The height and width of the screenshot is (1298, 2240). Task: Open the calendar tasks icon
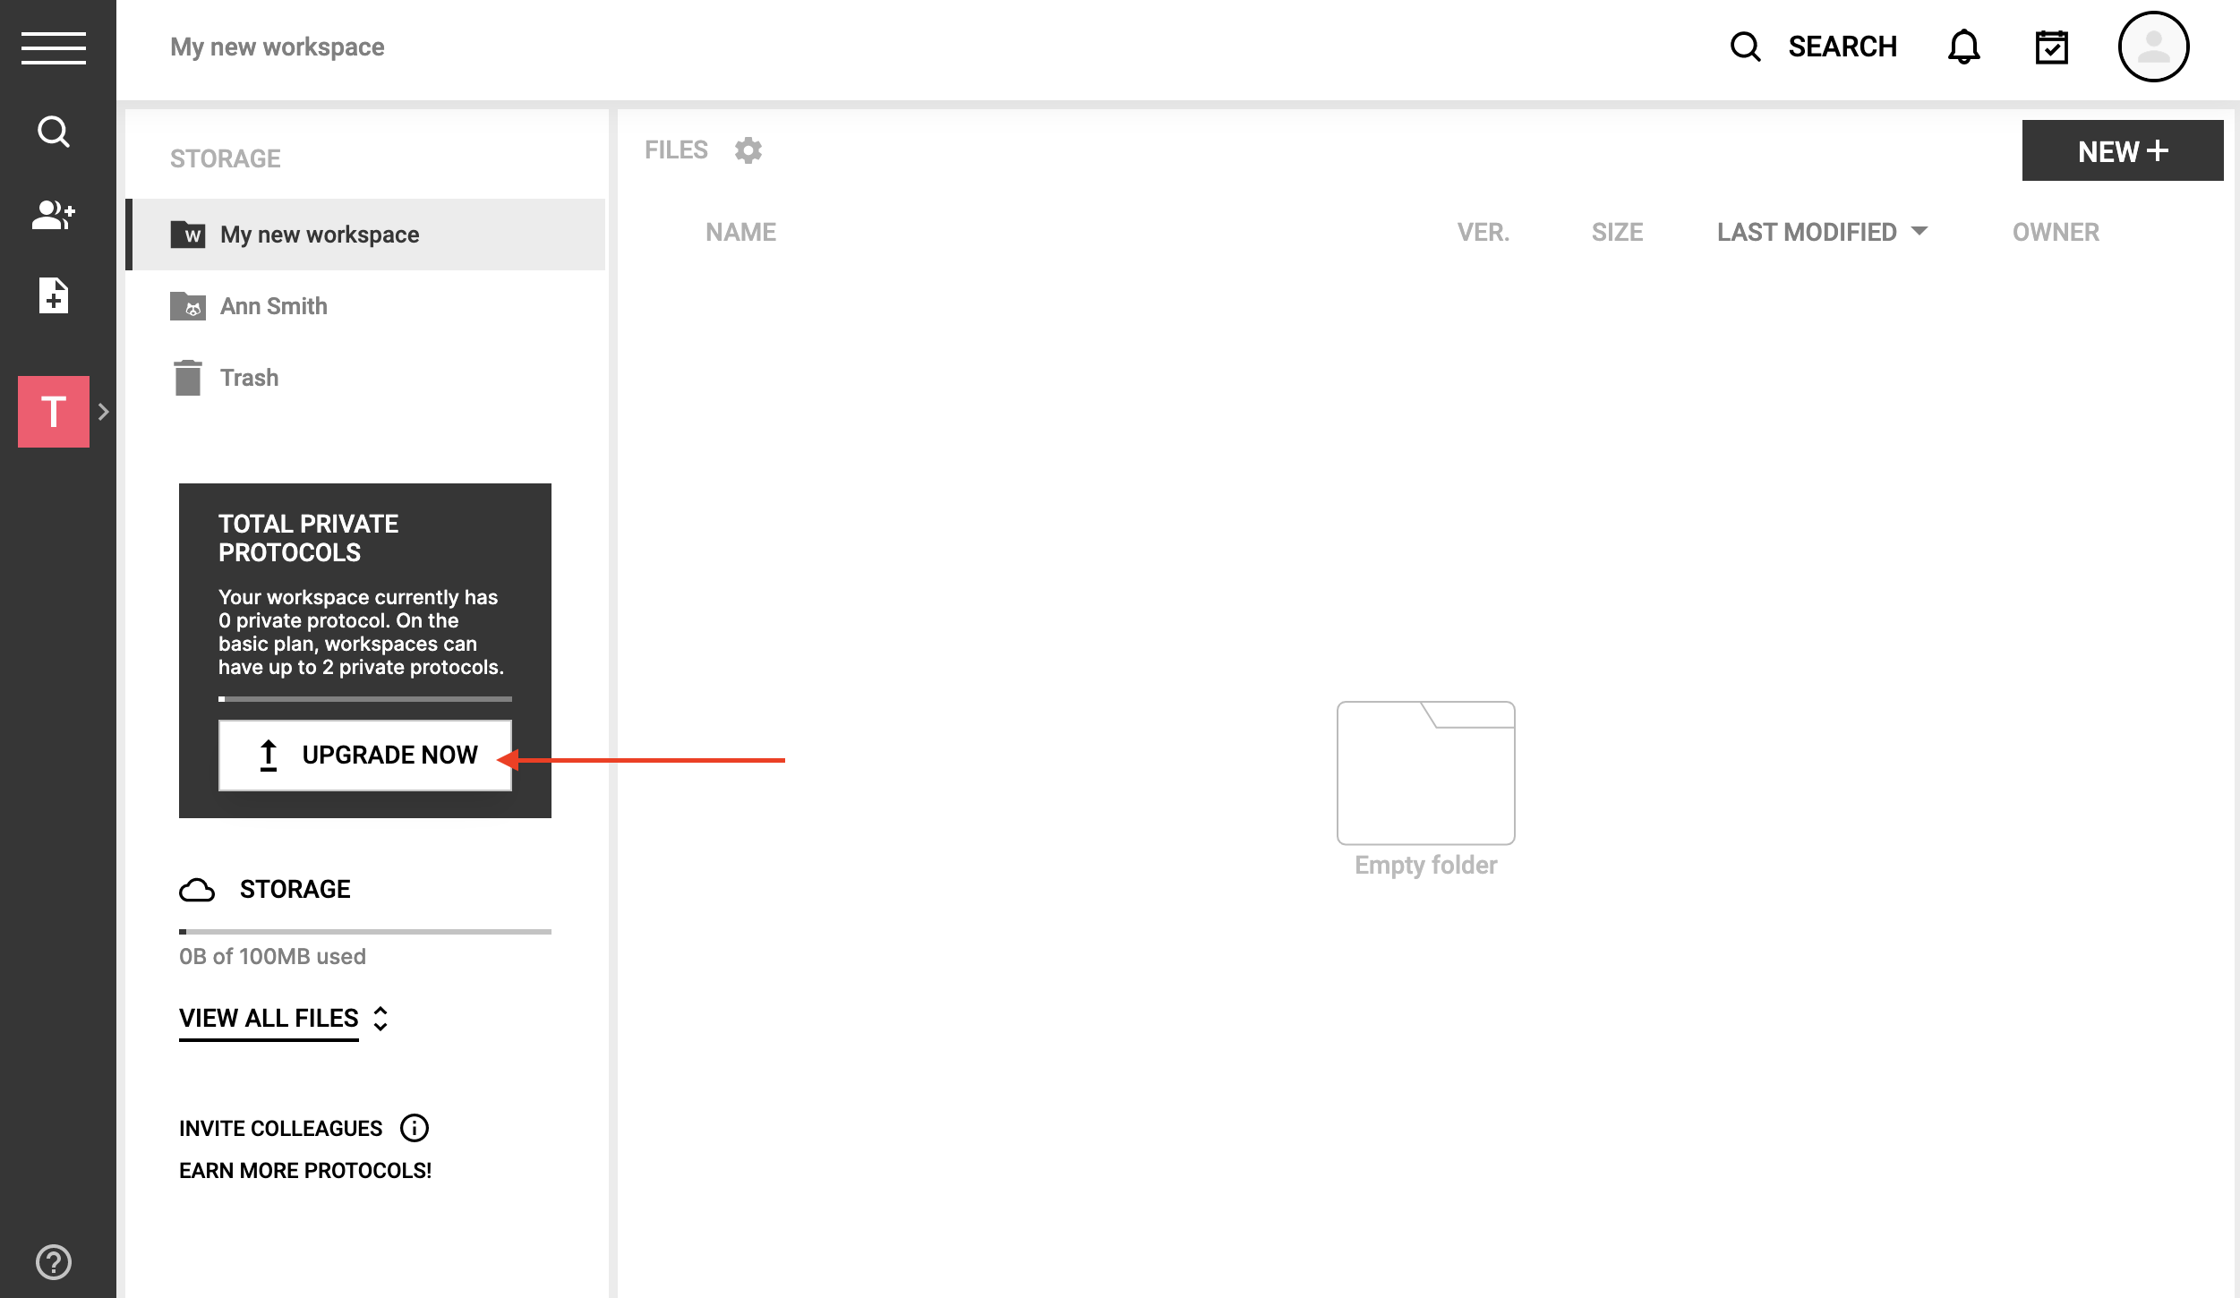[2051, 47]
